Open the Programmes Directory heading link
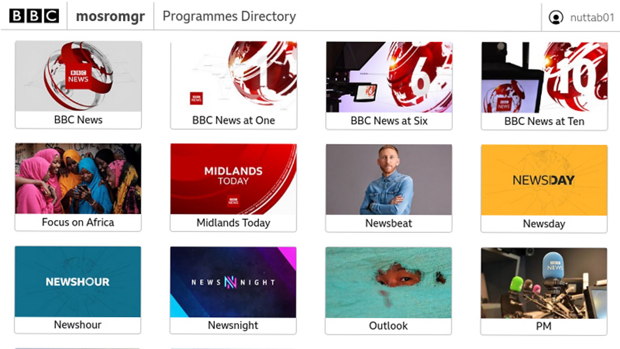The height and width of the screenshot is (349, 620). [229, 16]
